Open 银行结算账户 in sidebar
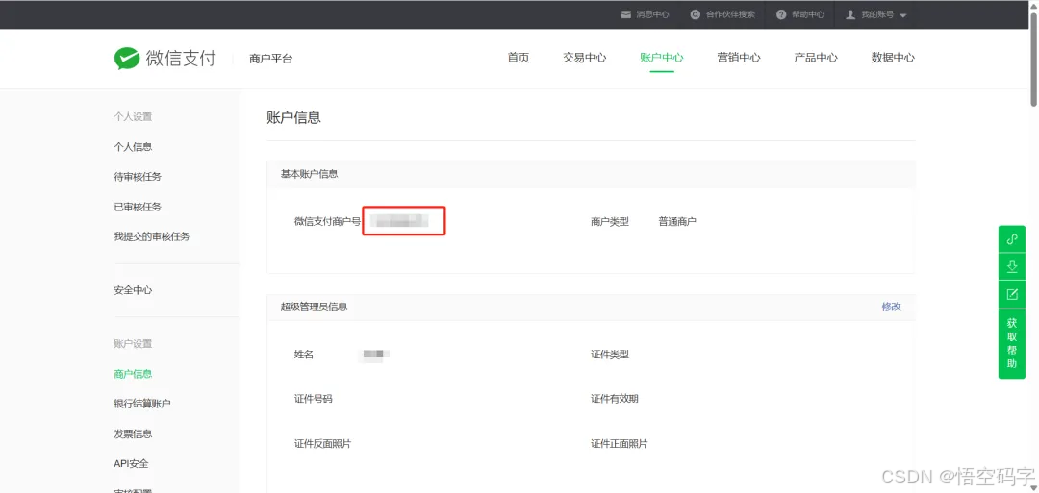 click(x=141, y=404)
